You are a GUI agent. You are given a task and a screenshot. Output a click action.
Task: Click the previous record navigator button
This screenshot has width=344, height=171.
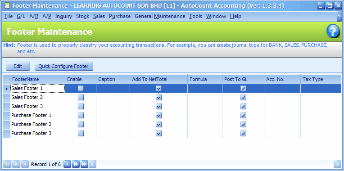point(25,164)
